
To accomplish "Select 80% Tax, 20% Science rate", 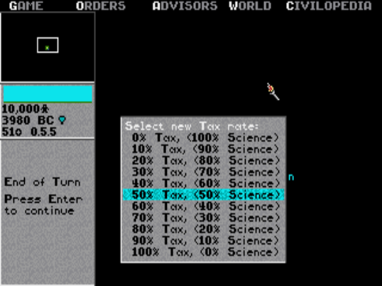I will click(x=204, y=229).
